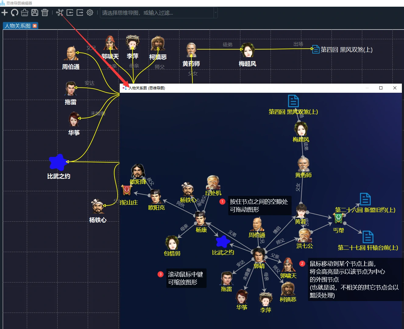The image size is (404, 329).
Task: Click 杨康 avatar in graph window
Action: (201, 219)
